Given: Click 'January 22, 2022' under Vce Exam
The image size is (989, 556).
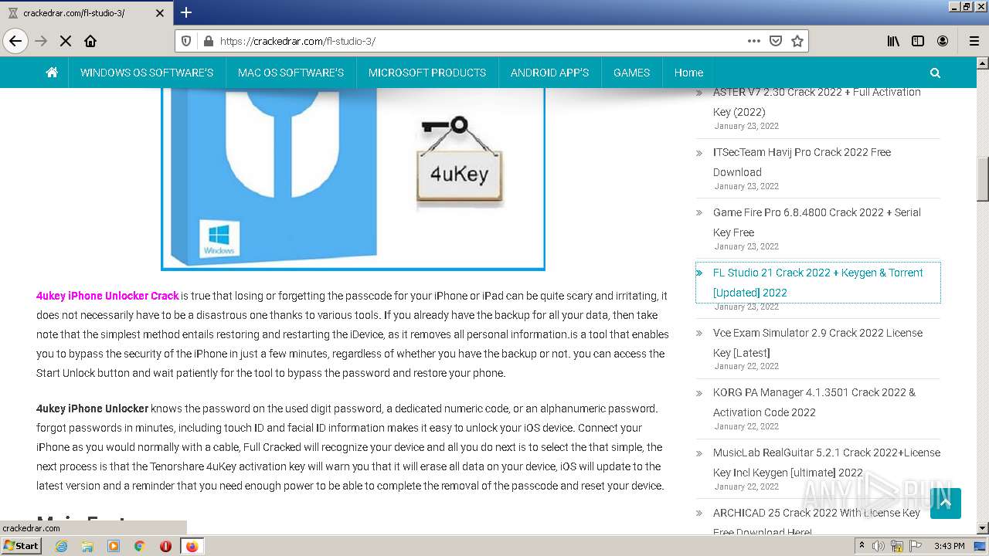Looking at the screenshot, I should click(x=746, y=366).
